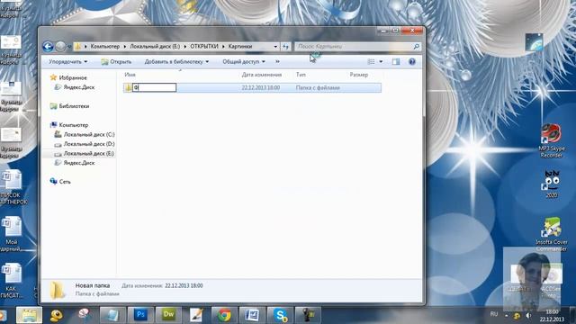Open Insofta Cover Commander desktop shortcut

[x=551, y=234]
